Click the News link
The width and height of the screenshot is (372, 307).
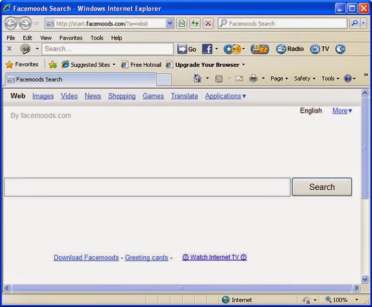pyautogui.click(x=93, y=96)
